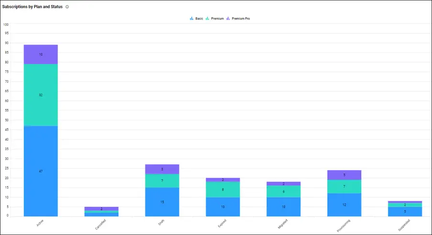Image resolution: width=432 pixels, height=235 pixels.
Task: Select the Migrated Premium Pro purple segment
Action: tap(284, 183)
